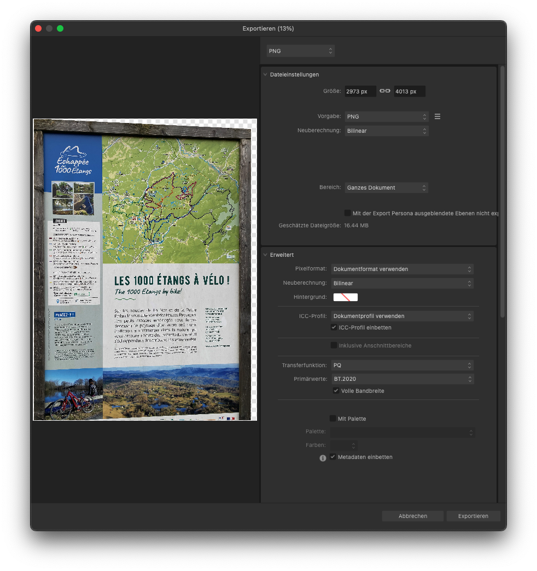Toggle ICC-Profil einbetten checkbox
537x571 pixels.
pos(334,327)
